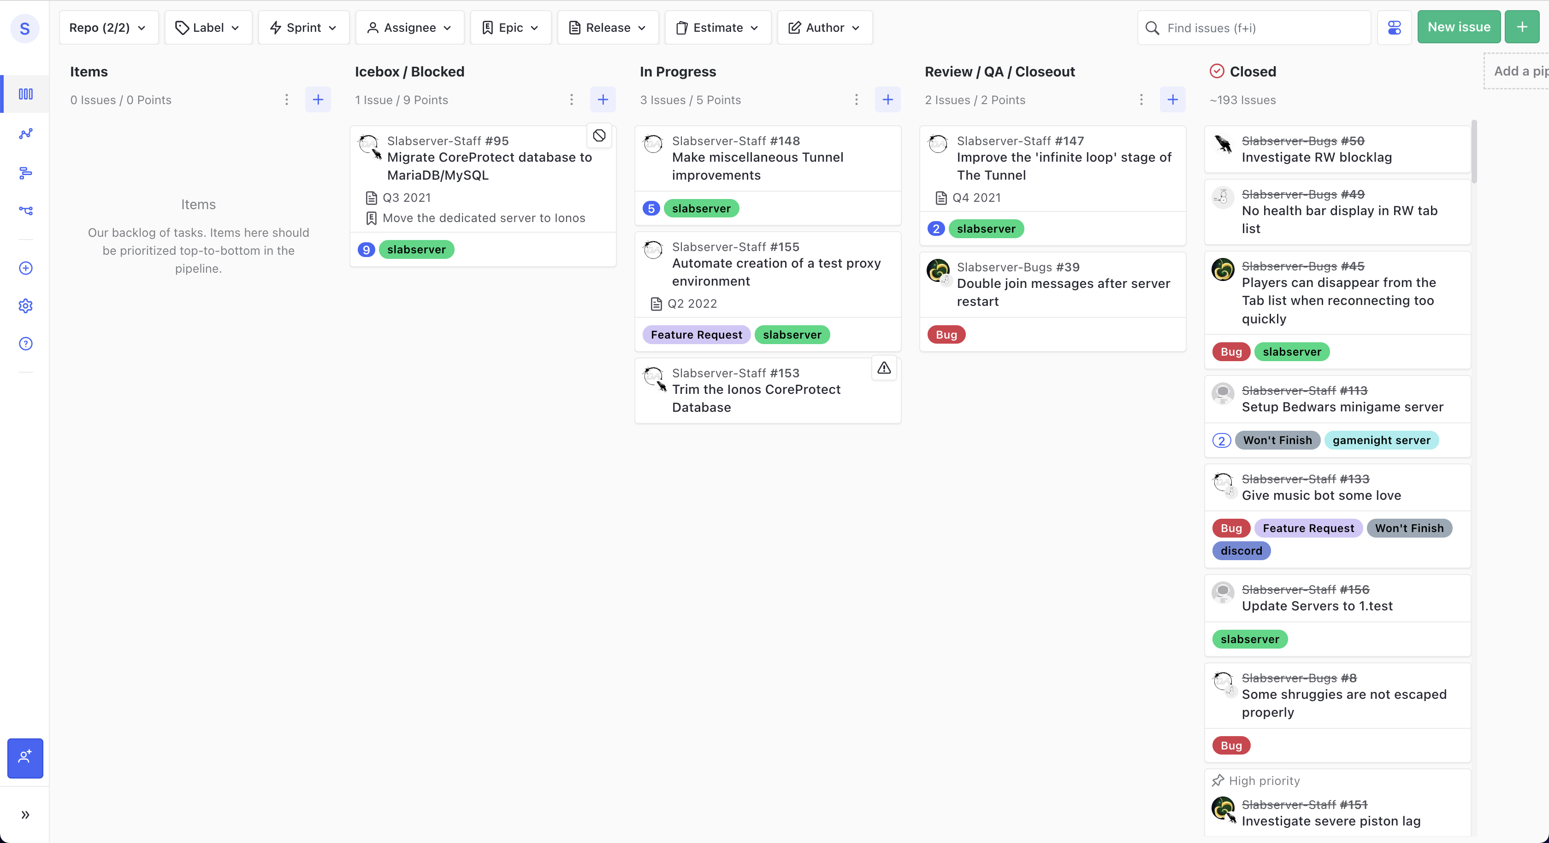Image resolution: width=1549 pixels, height=843 pixels.
Task: Toggle the board view options switch
Action: [1394, 28]
